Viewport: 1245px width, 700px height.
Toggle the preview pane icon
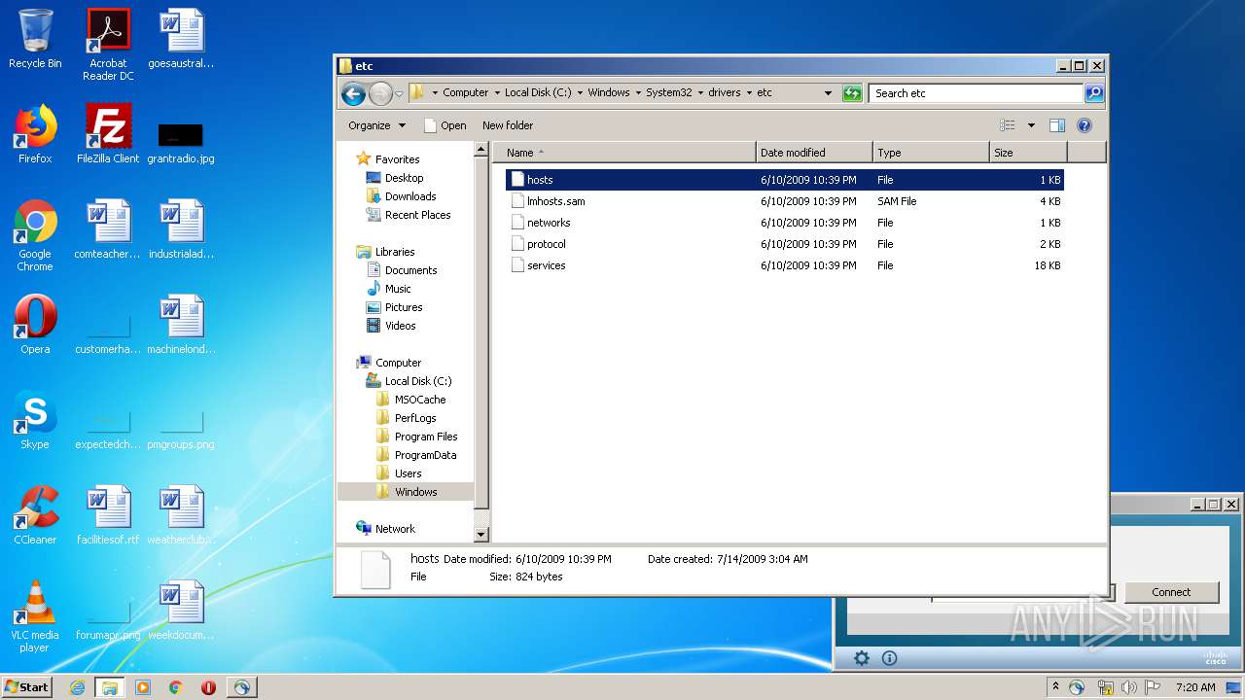coord(1057,125)
